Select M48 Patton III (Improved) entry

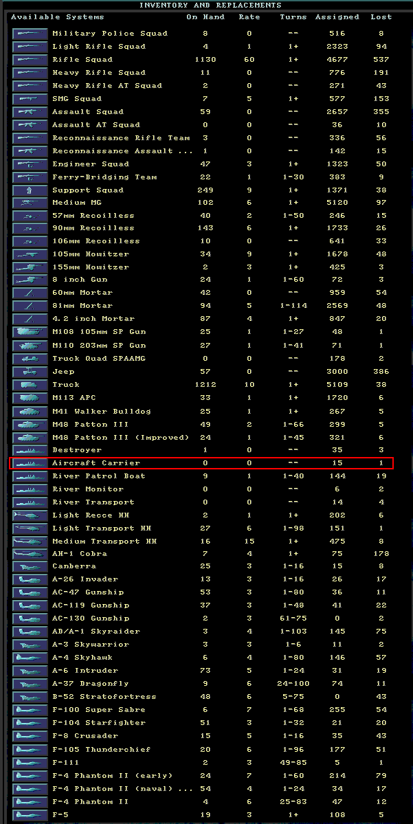point(121,437)
